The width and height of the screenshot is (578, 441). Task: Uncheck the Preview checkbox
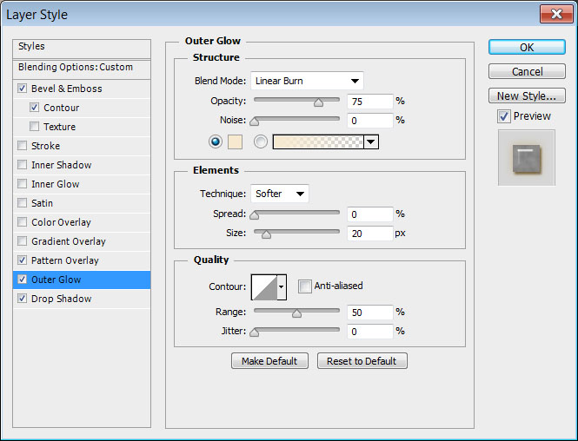503,115
